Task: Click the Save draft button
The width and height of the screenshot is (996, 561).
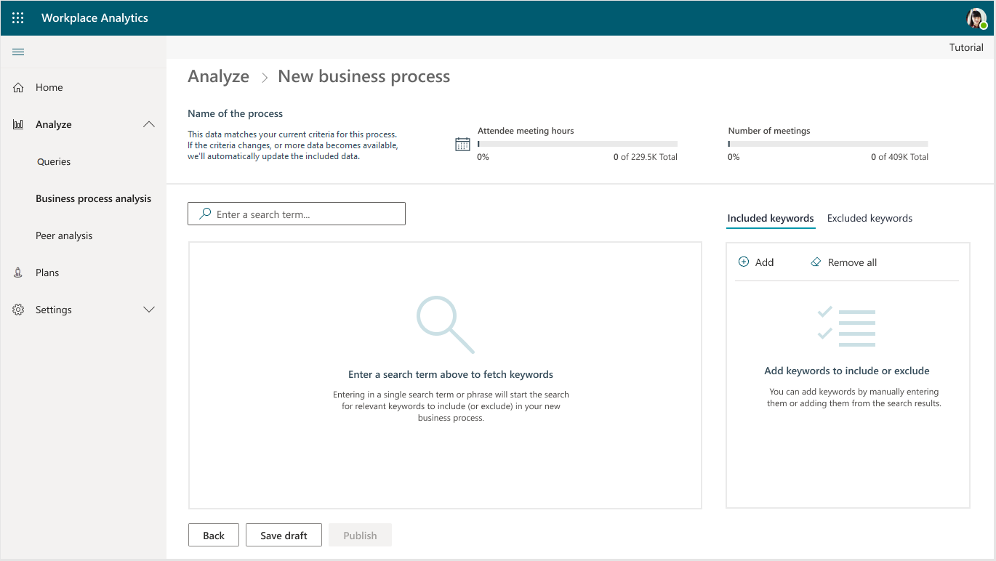Action: pos(284,535)
